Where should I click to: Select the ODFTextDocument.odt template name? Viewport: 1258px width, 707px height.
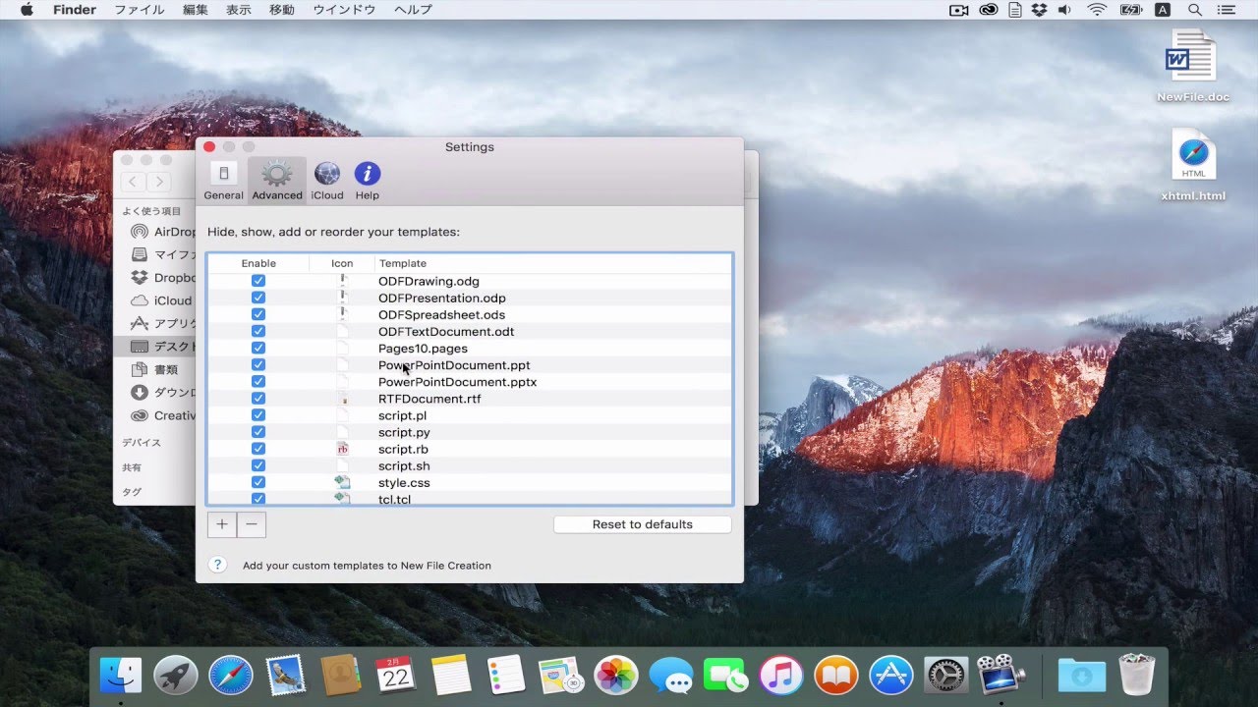[446, 332]
